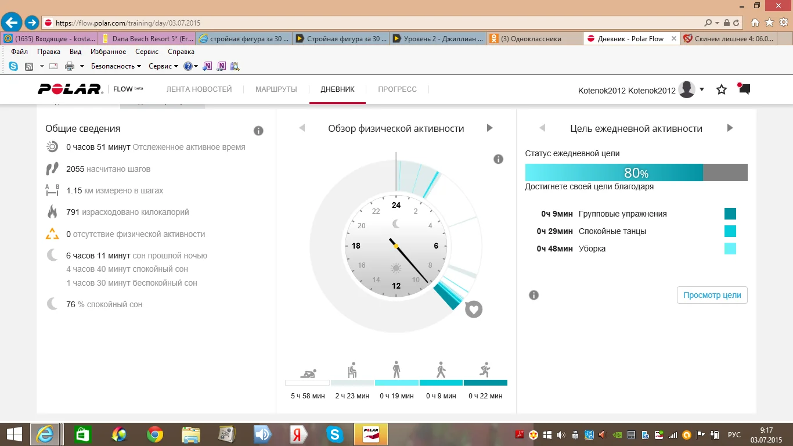The image size is (793, 446).
Task: Show next view of Обзор физической активности
Action: [x=489, y=128]
